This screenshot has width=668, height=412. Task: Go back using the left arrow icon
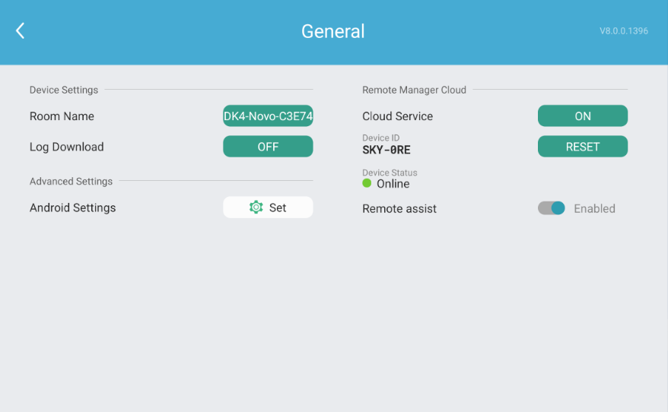[20, 30]
